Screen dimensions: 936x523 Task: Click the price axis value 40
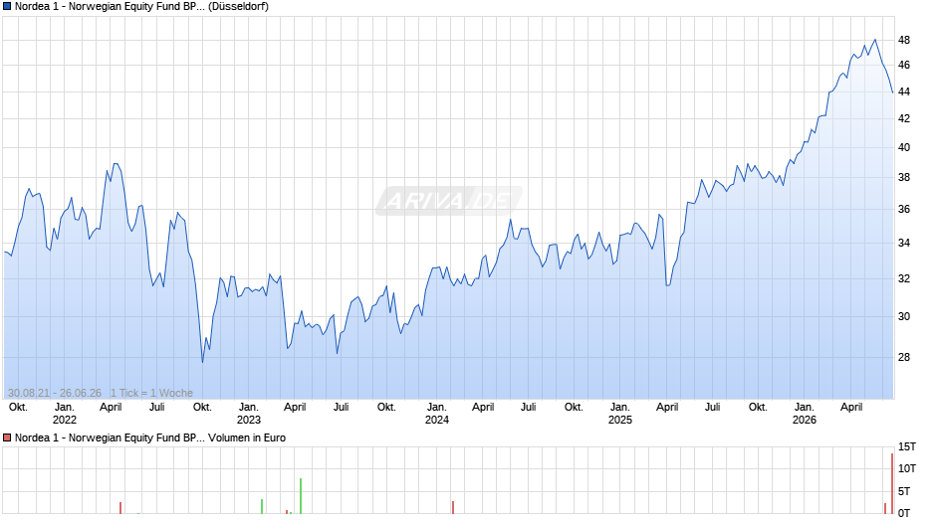click(904, 148)
